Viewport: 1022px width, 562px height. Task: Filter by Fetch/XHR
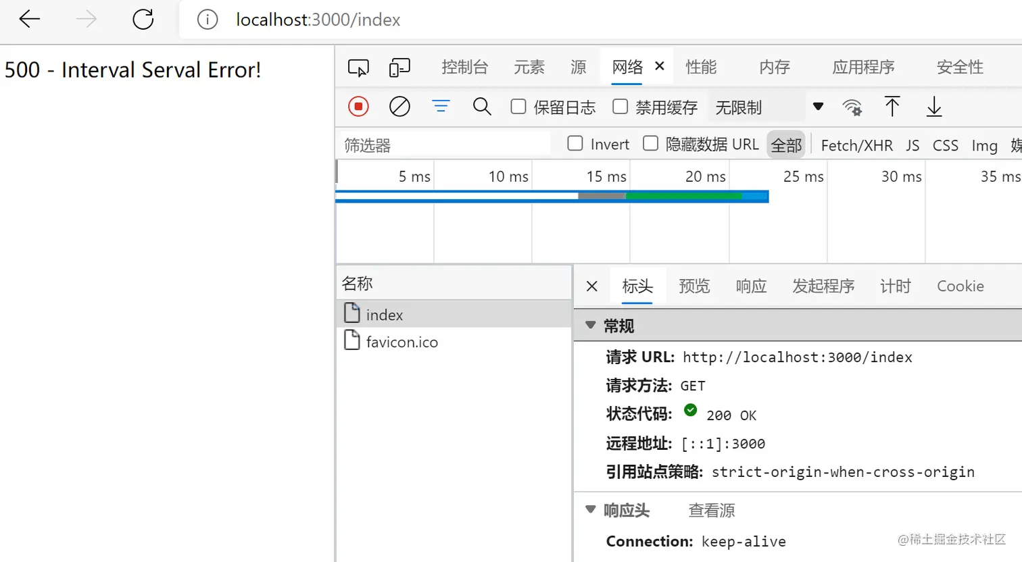856,145
